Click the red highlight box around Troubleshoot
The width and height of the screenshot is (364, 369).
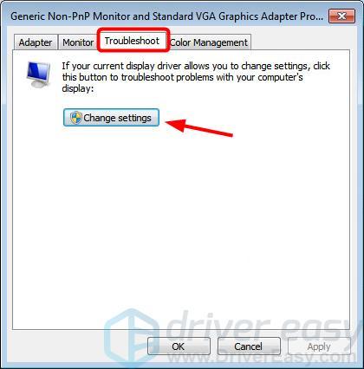pos(133,40)
